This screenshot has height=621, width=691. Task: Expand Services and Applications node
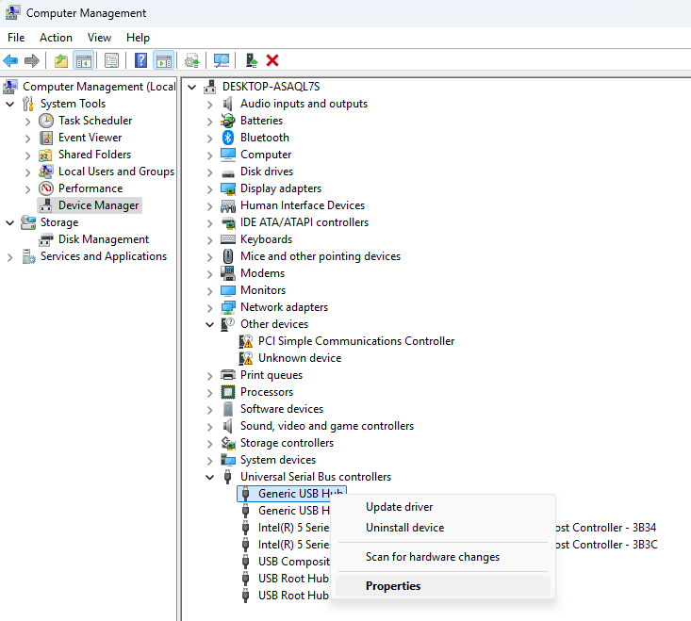click(x=10, y=257)
